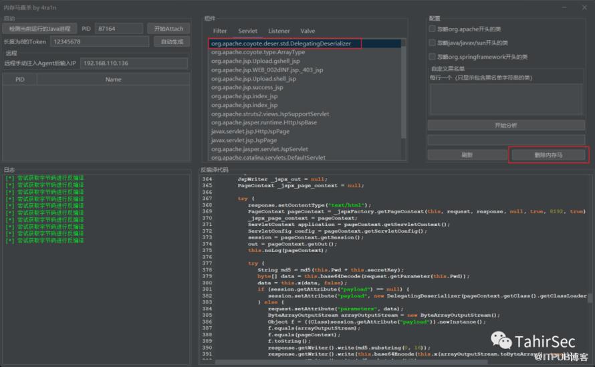Viewport: 595px width, 367px height.
Task: Click the 删除内存马 button
Action: pyautogui.click(x=548, y=155)
